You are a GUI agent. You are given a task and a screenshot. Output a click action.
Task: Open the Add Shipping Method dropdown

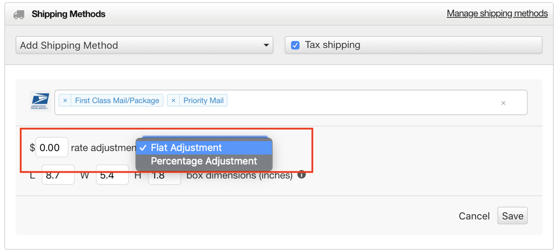(144, 45)
